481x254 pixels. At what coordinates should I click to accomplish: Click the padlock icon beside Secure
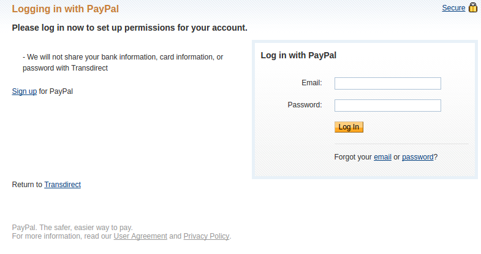pyautogui.click(x=472, y=8)
